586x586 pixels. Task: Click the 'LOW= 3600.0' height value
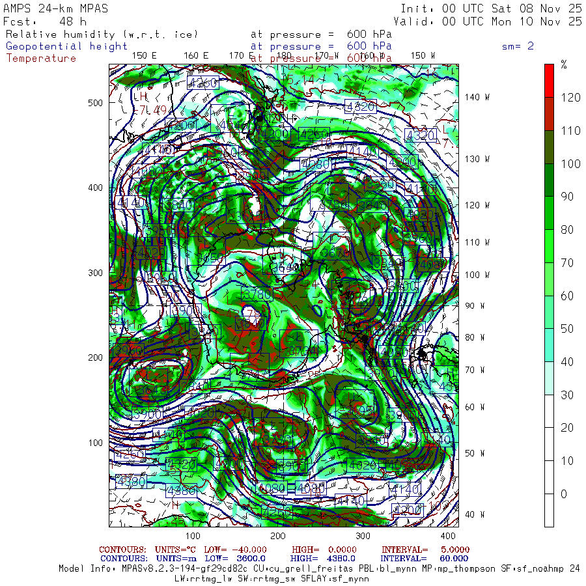[235, 559]
